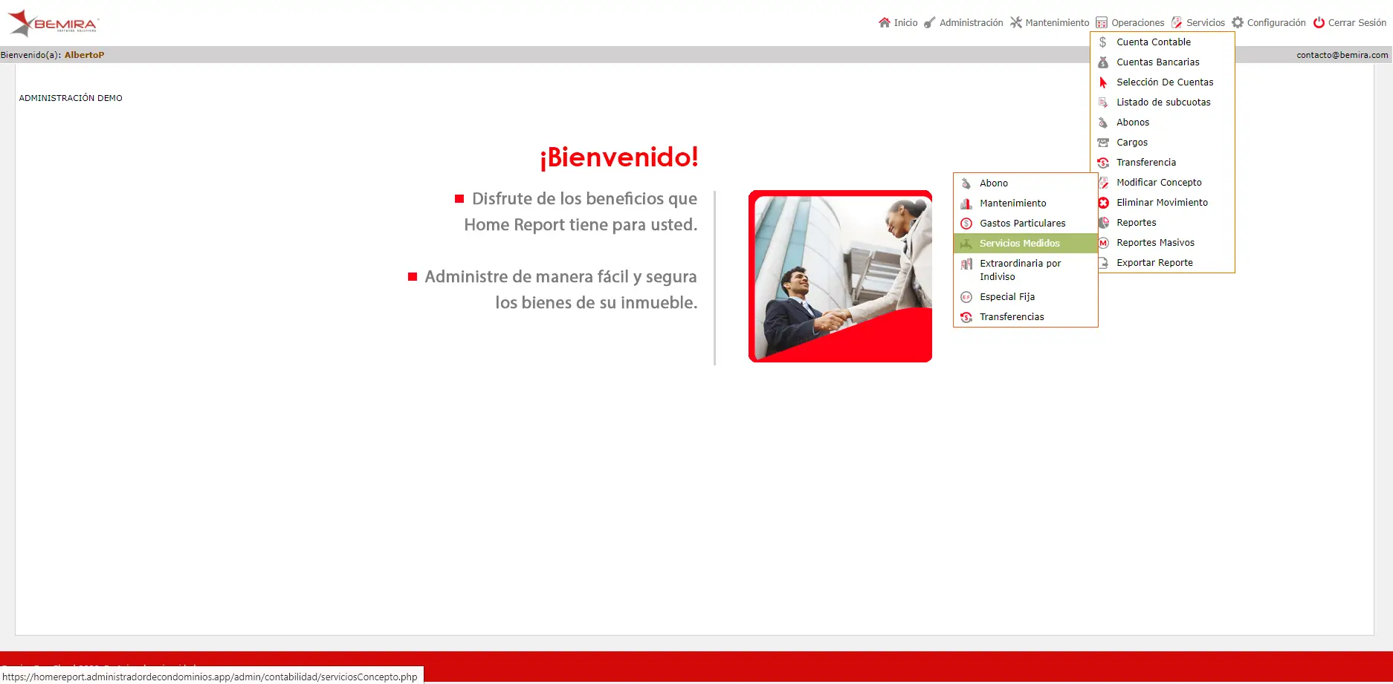Click the icon beside Extraordinaria por Indiviso

pyautogui.click(x=966, y=264)
